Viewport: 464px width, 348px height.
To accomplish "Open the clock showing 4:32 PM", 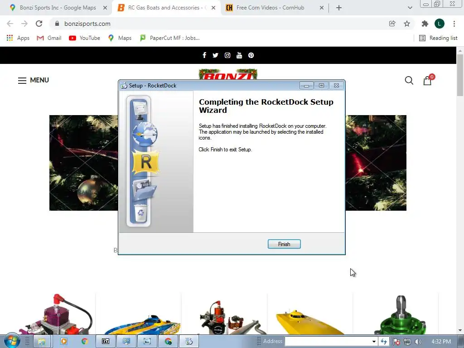I will 441,342.
